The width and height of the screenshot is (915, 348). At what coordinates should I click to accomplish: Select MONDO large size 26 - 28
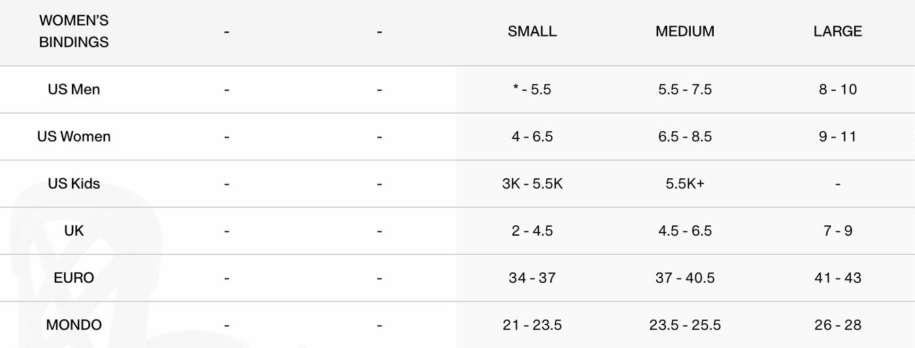pyautogui.click(x=837, y=324)
